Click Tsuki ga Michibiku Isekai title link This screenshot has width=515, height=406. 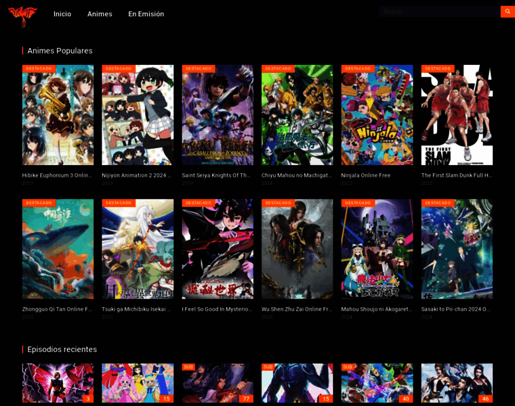(x=136, y=309)
